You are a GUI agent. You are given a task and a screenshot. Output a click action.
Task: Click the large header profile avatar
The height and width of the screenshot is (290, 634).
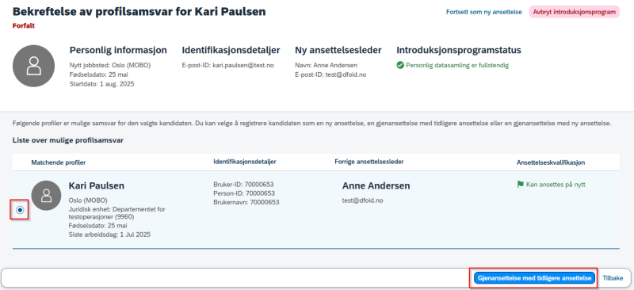click(x=33, y=66)
